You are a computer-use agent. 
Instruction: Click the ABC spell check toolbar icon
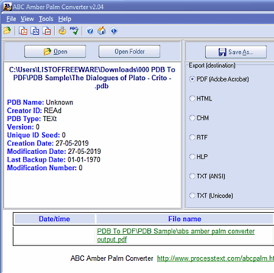pos(74,30)
